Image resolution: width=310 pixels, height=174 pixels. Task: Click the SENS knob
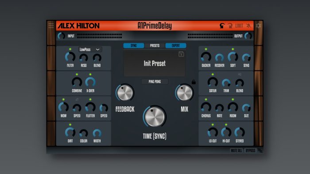point(246,58)
